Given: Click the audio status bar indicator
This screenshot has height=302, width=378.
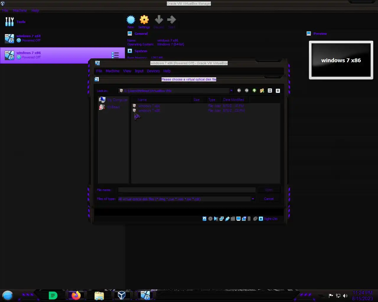Looking at the screenshot, I should click(216, 219).
